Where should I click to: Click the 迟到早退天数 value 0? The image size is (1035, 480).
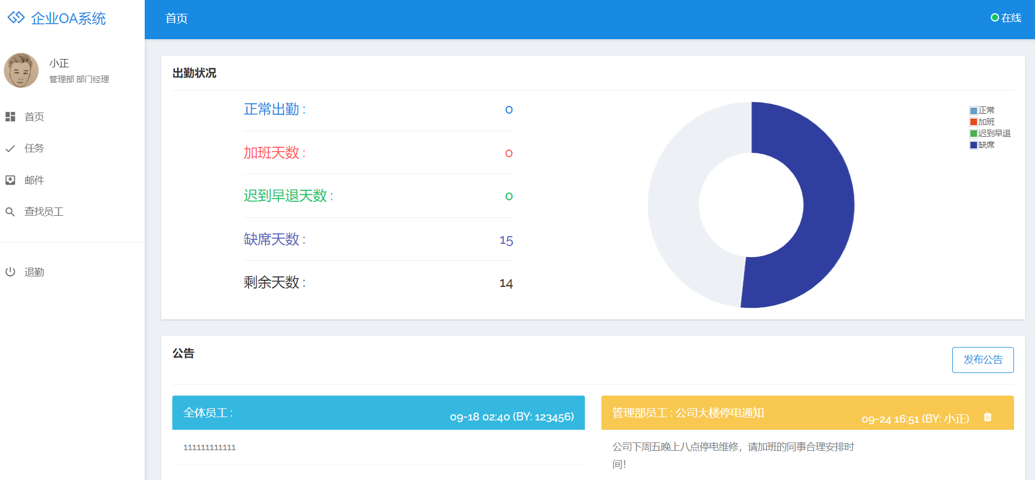click(x=509, y=196)
